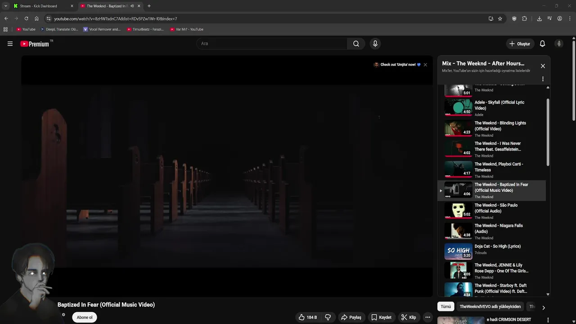Open browser home page
This screenshot has height=324, width=576.
(36, 18)
